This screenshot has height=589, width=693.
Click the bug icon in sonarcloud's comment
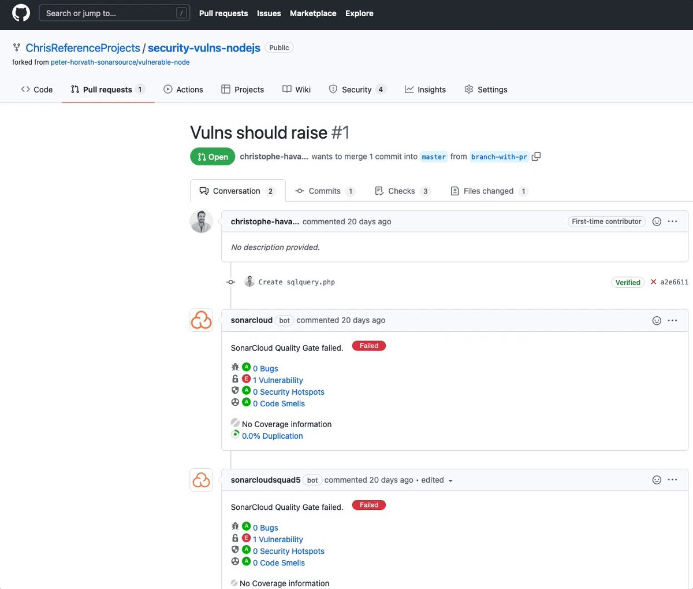tap(235, 367)
